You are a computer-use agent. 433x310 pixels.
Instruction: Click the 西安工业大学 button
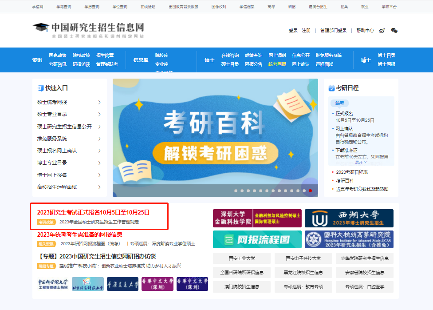click(x=242, y=258)
